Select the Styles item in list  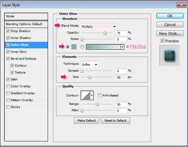pos(26,16)
